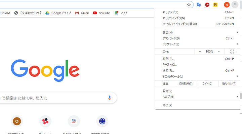The image size is (242, 134).
Task: Select ダウンロード(D) menu item
Action: pos(197,38)
